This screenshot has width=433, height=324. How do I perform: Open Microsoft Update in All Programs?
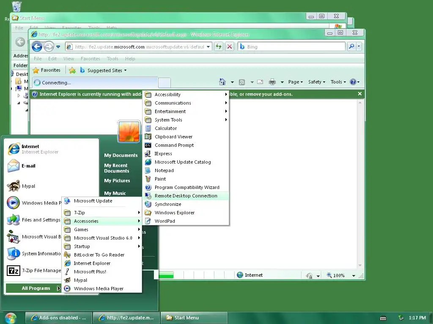[101, 201]
